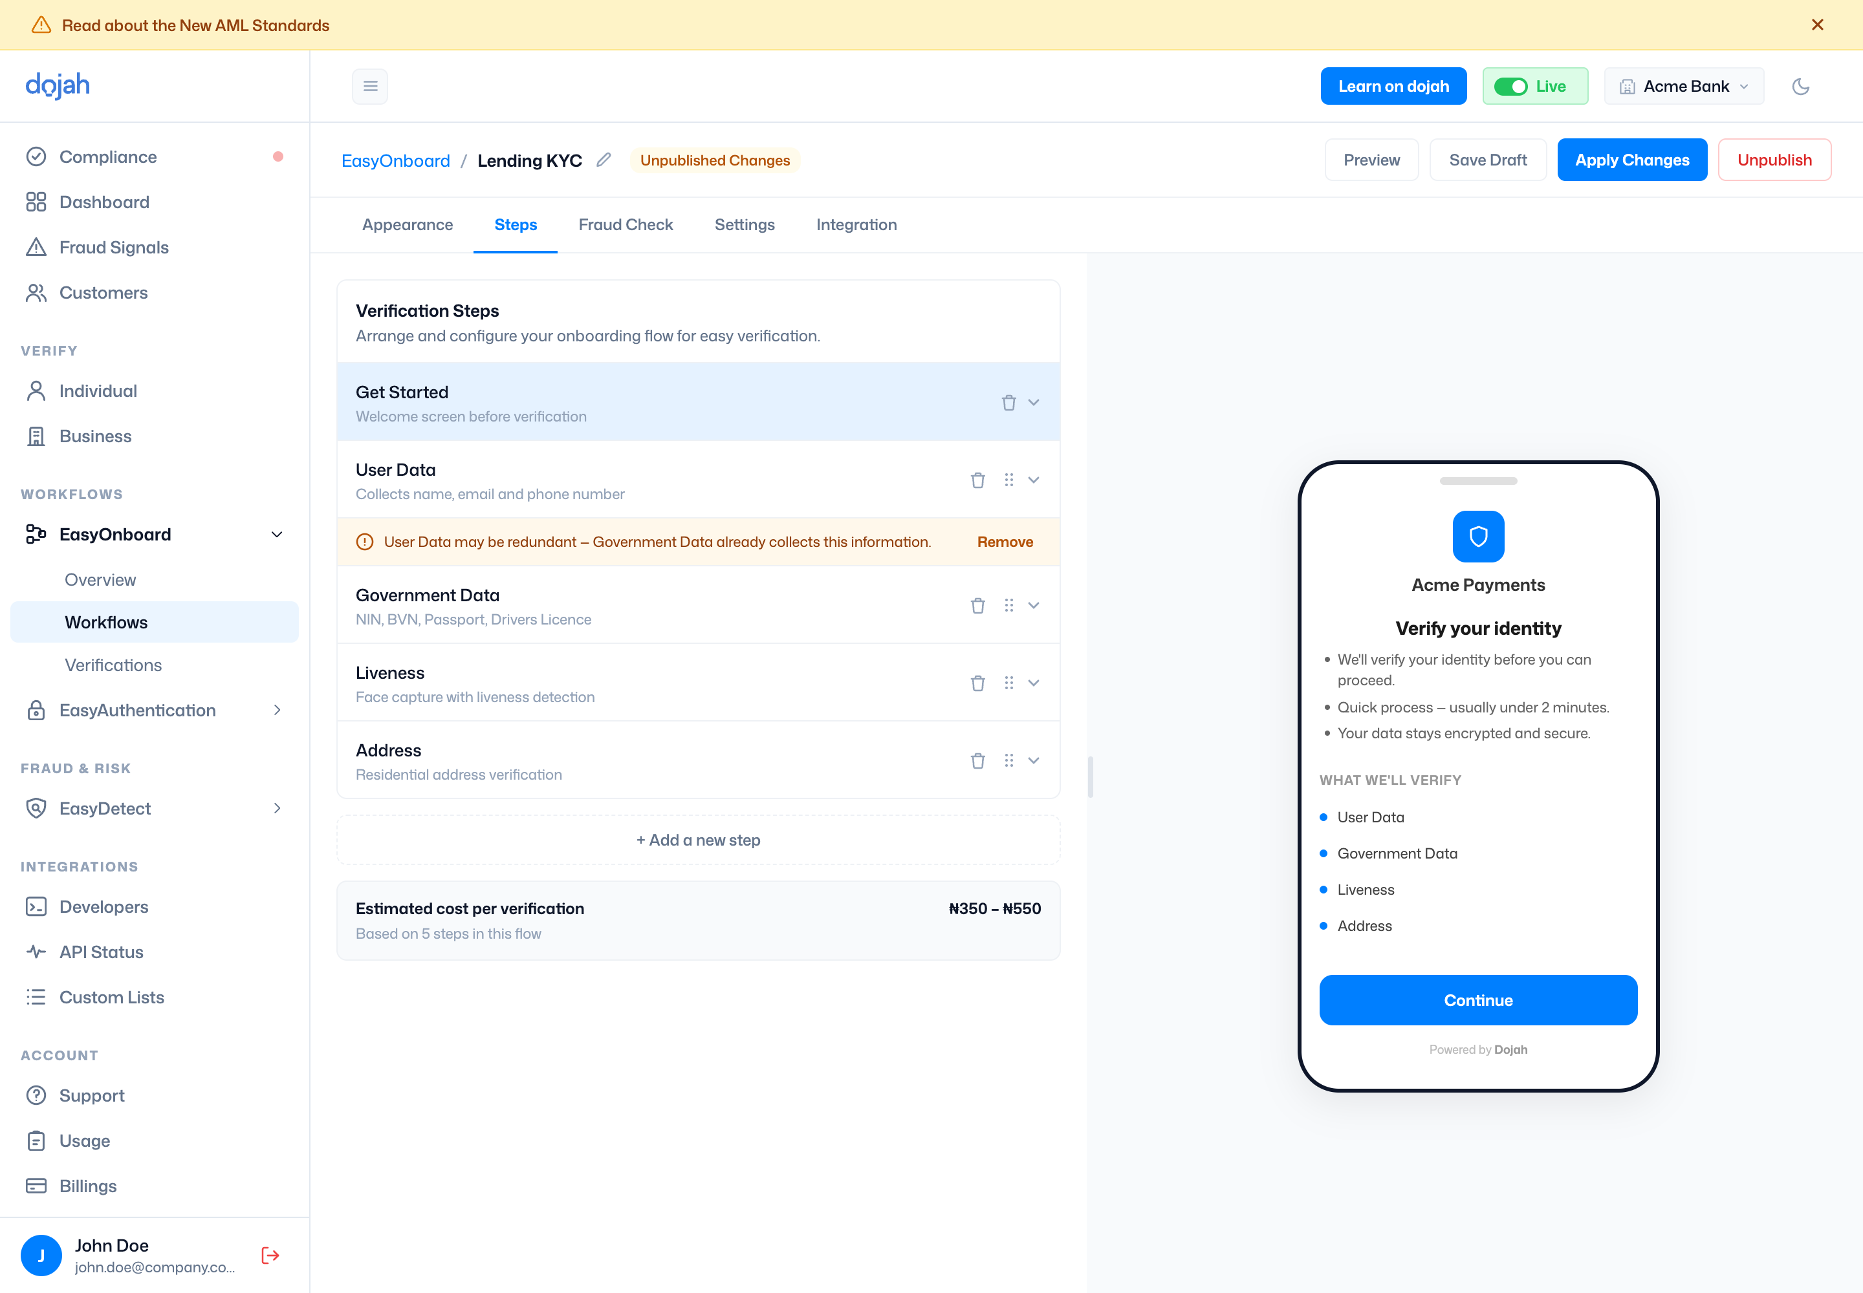Collapse the EasyOnboard sidebar group

276,534
